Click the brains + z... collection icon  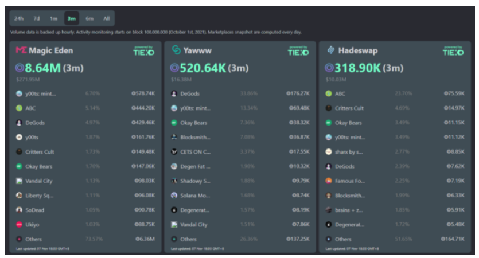pos(329,210)
